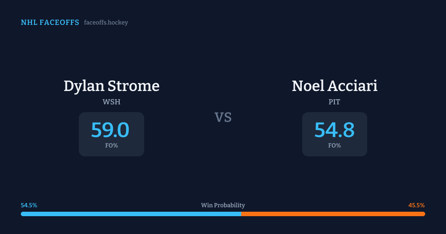446x234 pixels.
Task: Click the 54.8 faceoff percentage value
Action: [x=334, y=130]
